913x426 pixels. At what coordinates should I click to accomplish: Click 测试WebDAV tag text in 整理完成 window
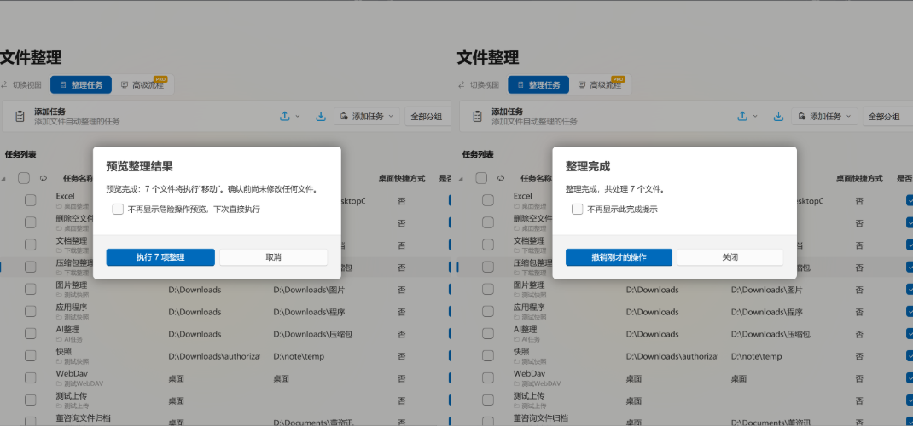coord(541,383)
